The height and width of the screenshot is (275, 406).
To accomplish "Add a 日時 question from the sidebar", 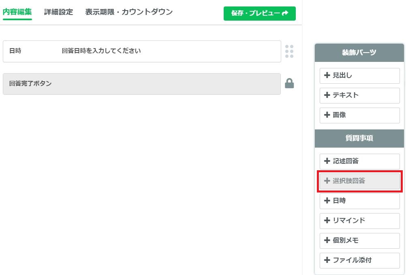I will tap(360, 201).
